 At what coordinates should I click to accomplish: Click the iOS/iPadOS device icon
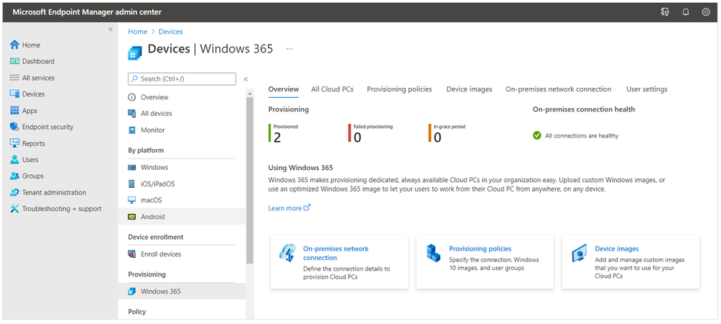132,184
